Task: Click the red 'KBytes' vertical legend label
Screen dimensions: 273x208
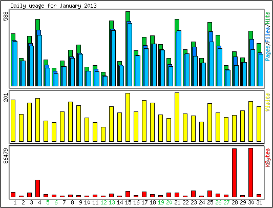Action: coord(268,158)
